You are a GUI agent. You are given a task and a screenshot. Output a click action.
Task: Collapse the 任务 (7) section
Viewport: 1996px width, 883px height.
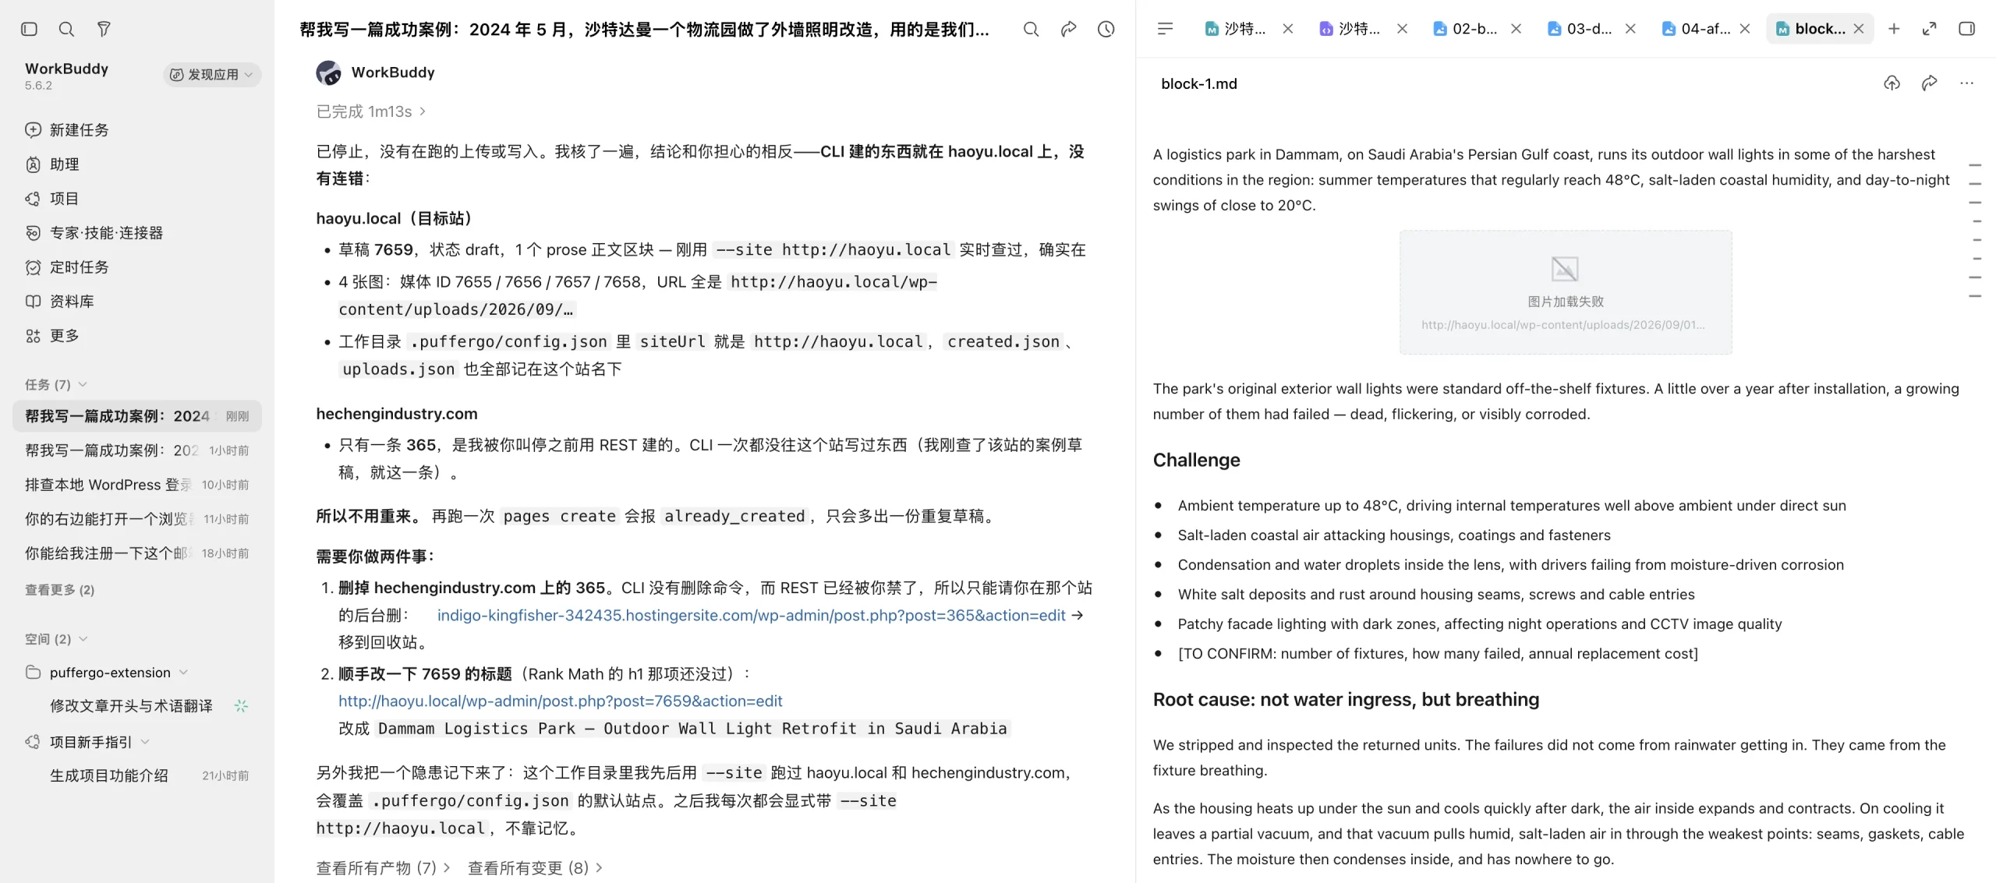coord(55,384)
